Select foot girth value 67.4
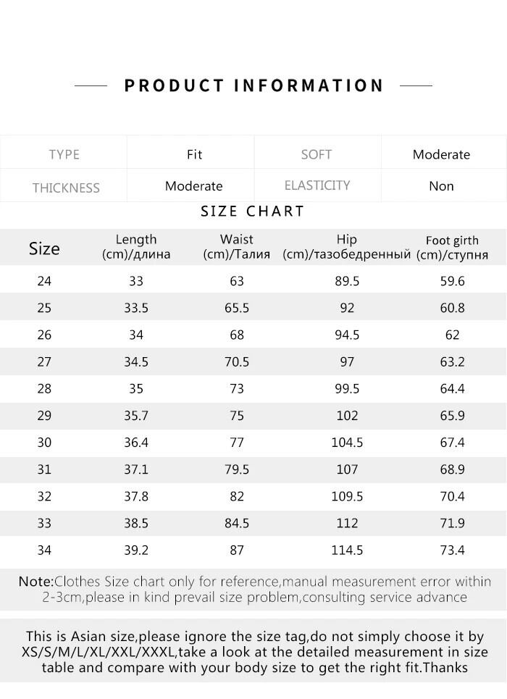507x699 pixels. (x=452, y=443)
